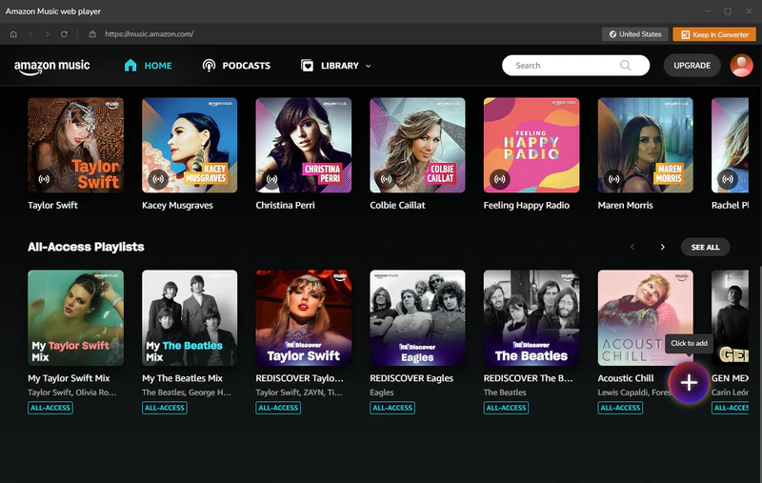Click the Amazon Music logo
Image resolution: width=762 pixels, height=483 pixels.
(52, 67)
